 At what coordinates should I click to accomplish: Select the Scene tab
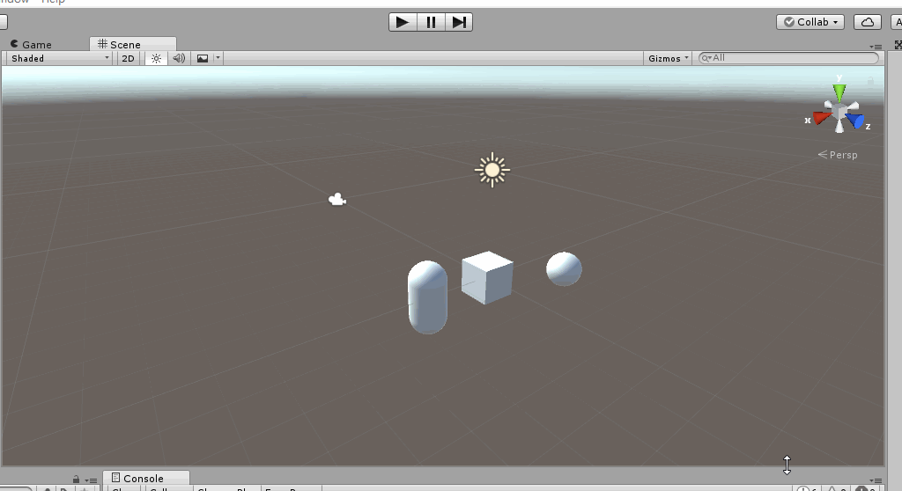(132, 44)
